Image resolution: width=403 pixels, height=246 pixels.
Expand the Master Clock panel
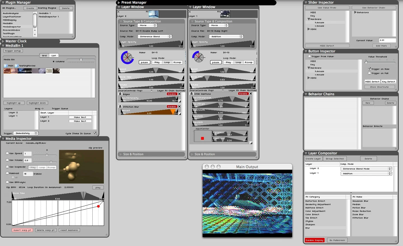pyautogui.click(x=3, y=41)
